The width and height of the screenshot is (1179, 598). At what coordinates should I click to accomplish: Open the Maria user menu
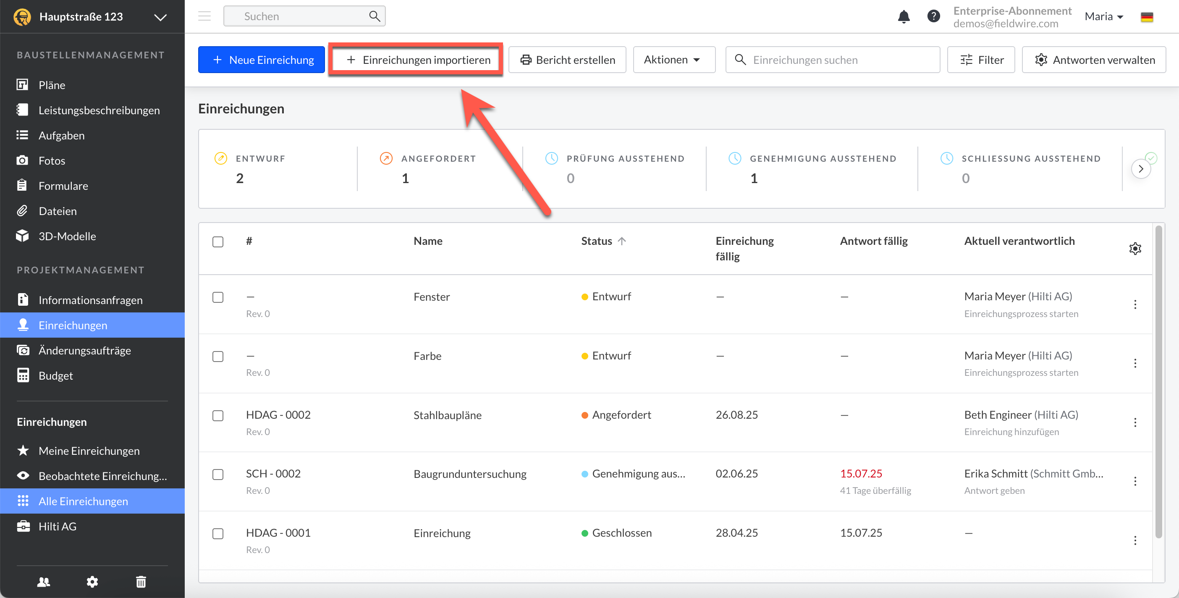pos(1103,16)
